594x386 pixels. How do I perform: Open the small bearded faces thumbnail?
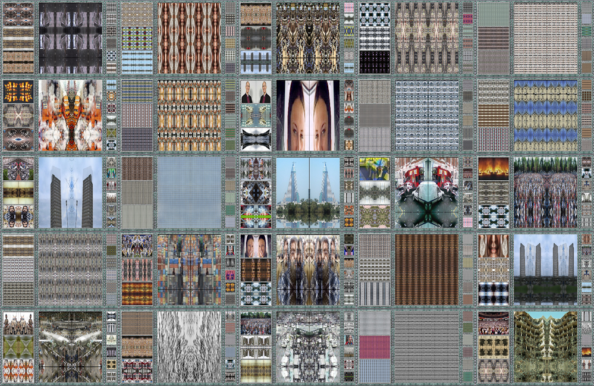(x=18, y=216)
